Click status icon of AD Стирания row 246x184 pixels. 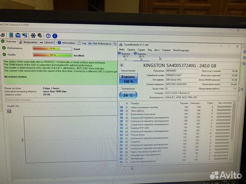click(x=121, y=142)
